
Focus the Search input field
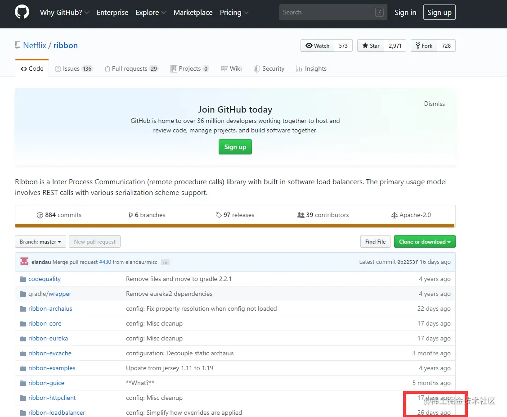(333, 12)
